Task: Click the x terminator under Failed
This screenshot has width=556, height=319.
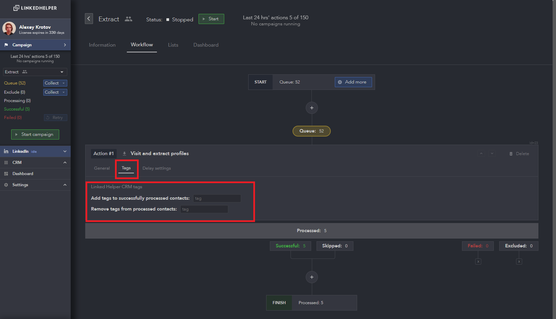Action: pos(478,262)
